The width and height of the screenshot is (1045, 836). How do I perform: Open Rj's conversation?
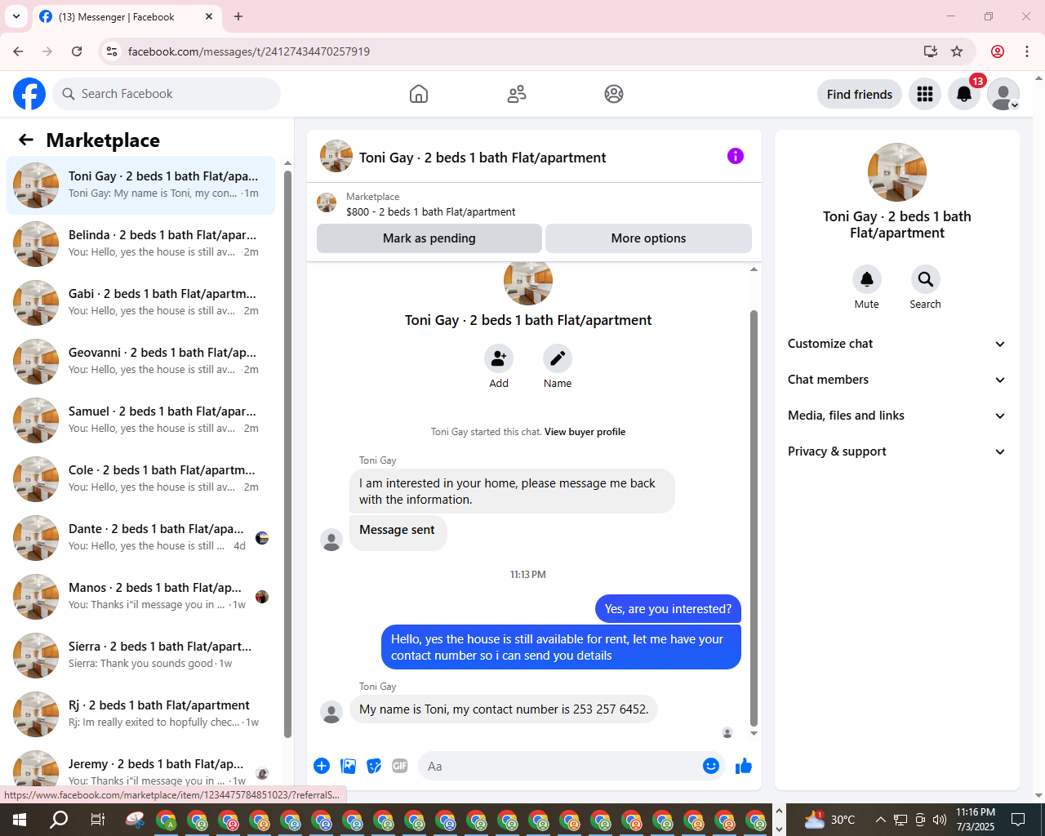[140, 714]
